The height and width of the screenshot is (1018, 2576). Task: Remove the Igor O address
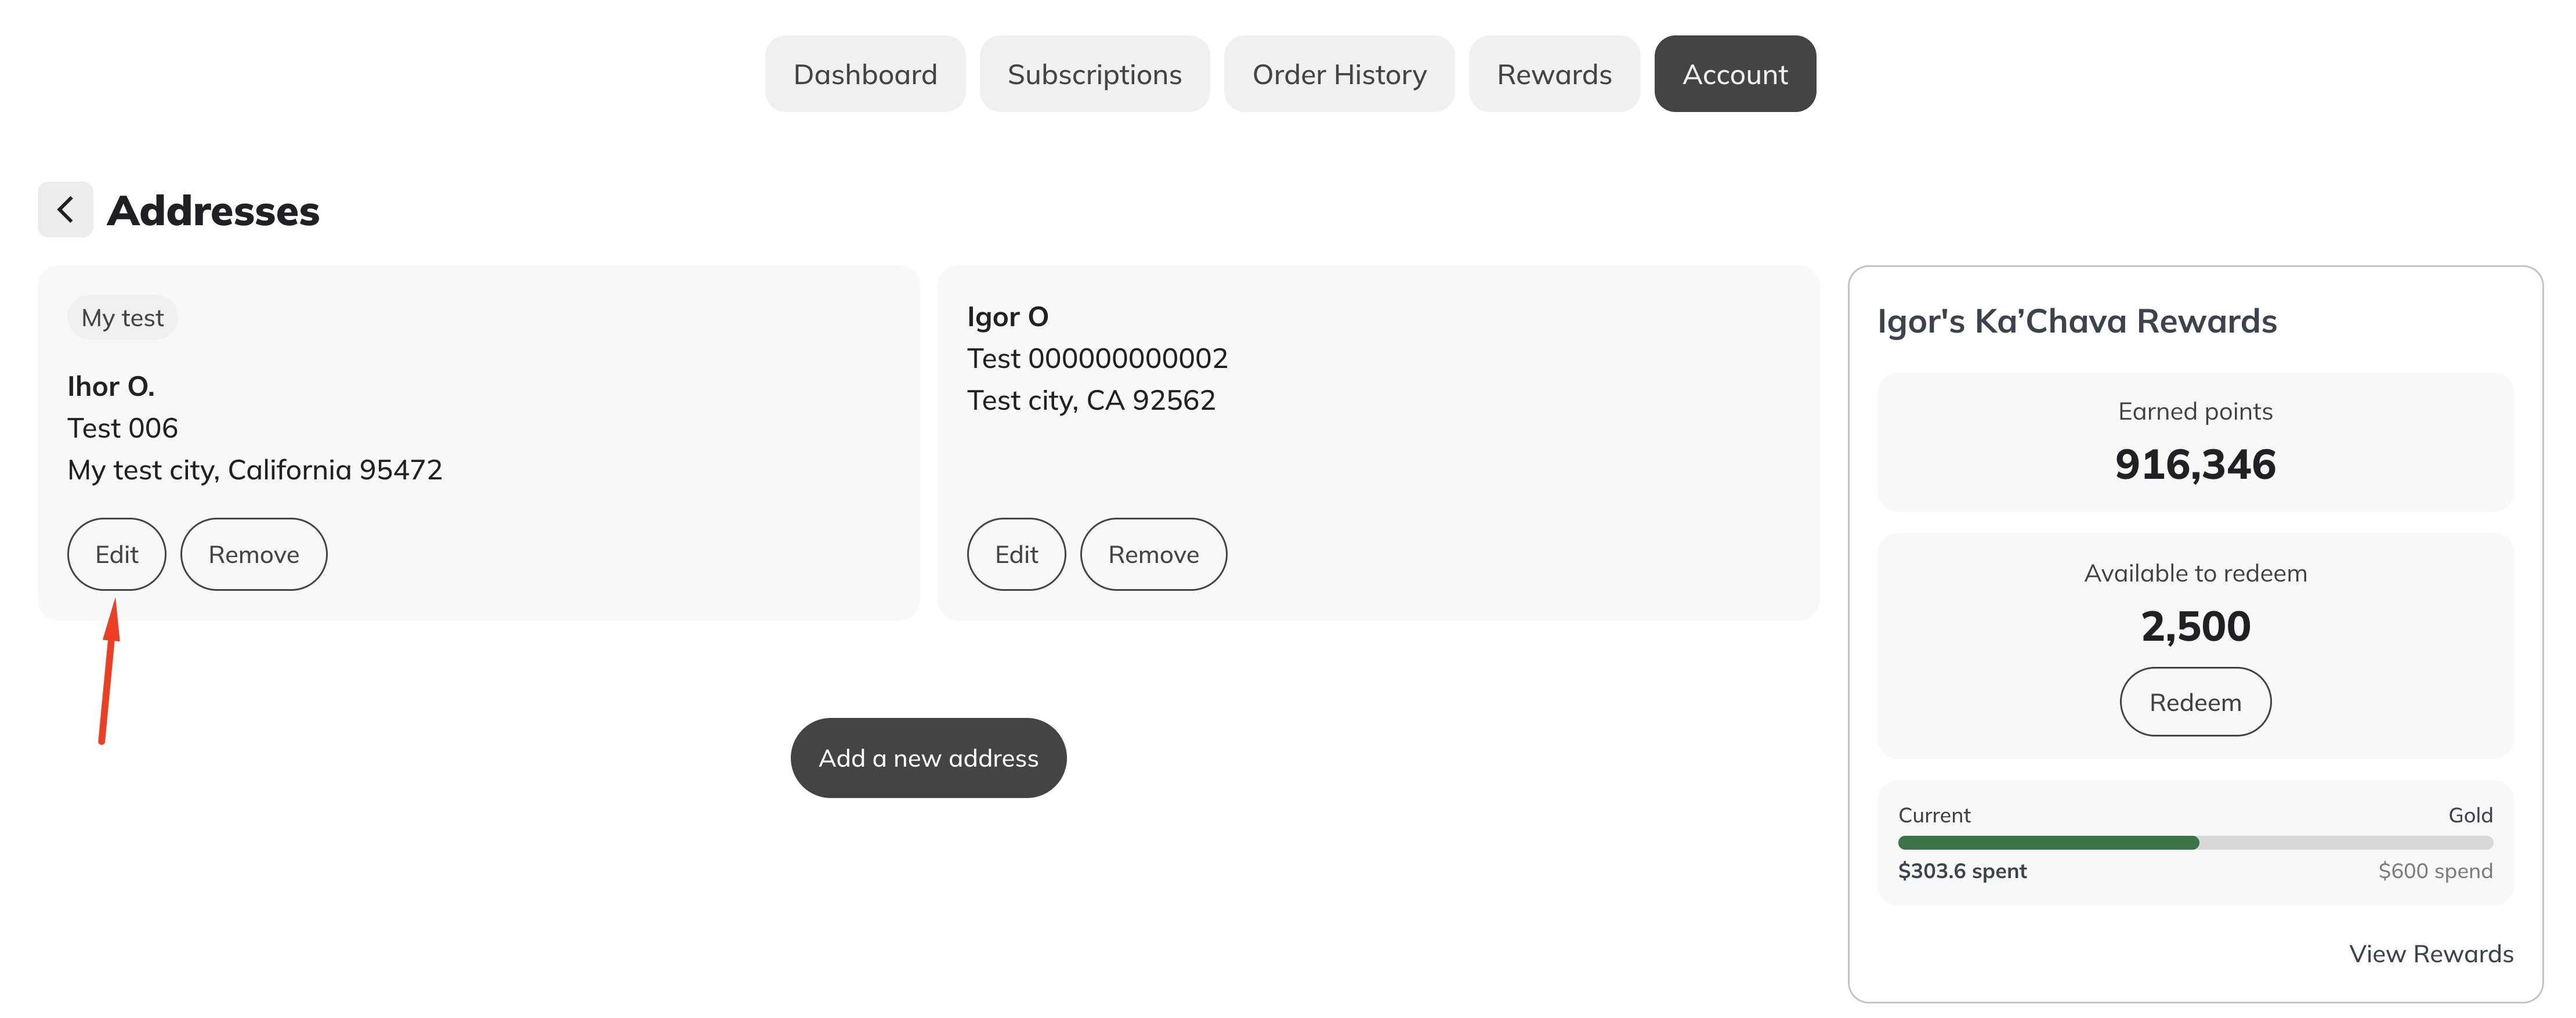point(1153,554)
